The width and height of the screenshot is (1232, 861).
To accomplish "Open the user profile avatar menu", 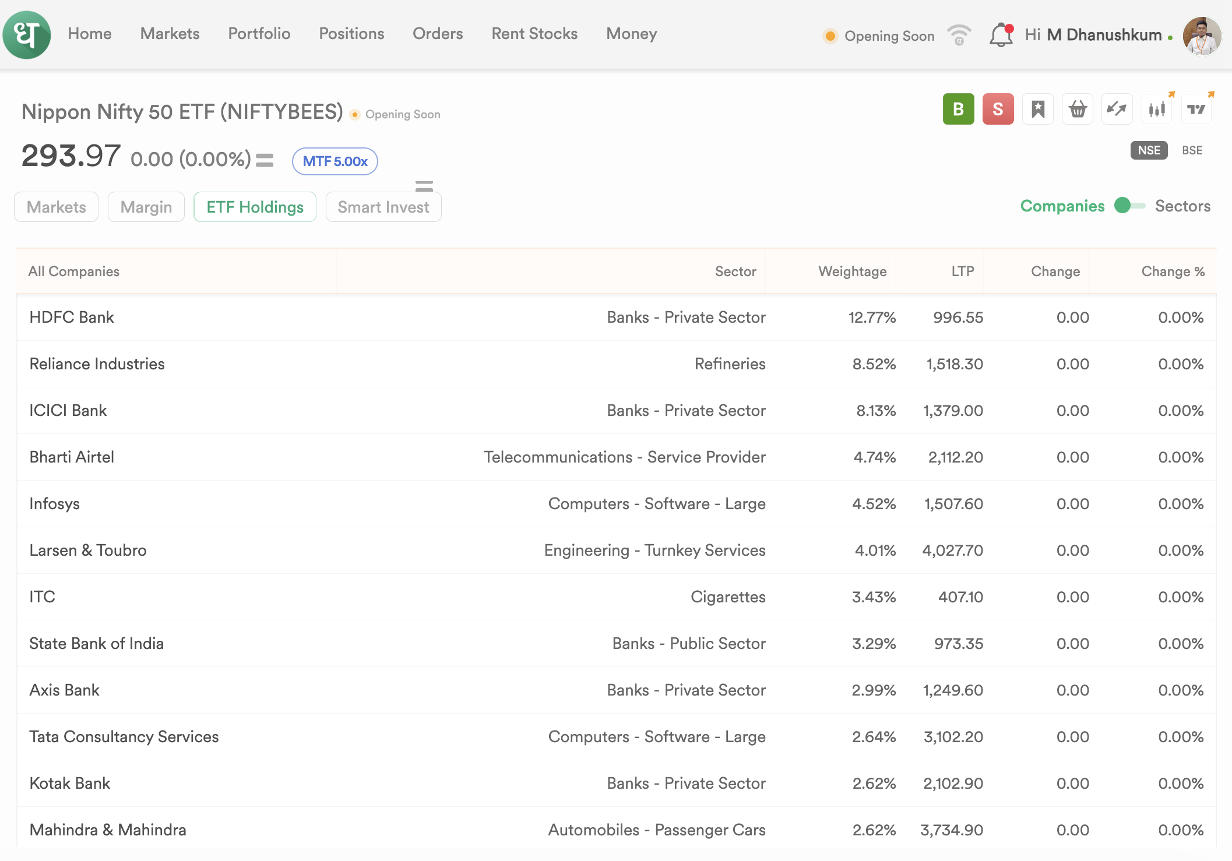I will pos(1202,36).
